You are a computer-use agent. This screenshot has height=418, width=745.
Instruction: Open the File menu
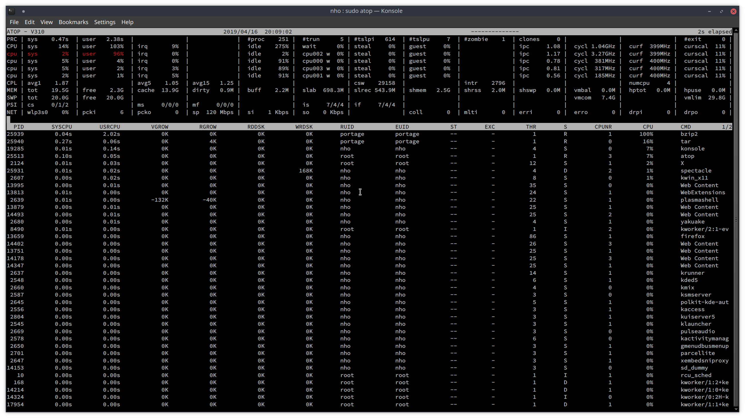pos(14,22)
